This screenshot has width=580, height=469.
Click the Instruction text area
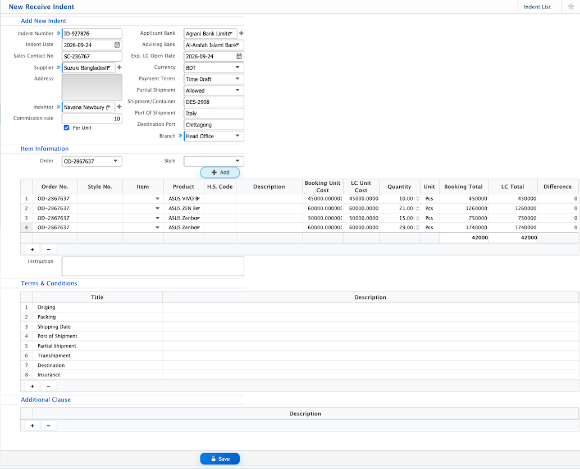click(x=153, y=266)
